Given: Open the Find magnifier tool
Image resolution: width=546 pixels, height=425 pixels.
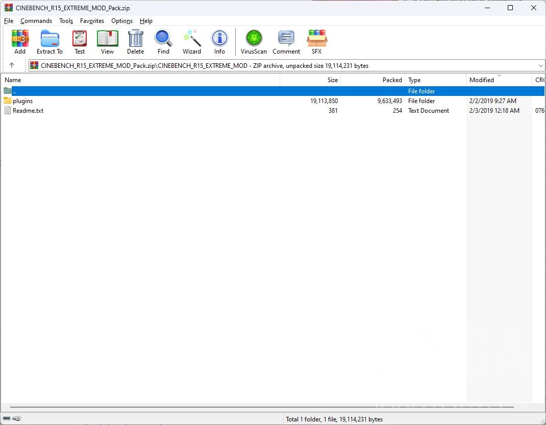Looking at the screenshot, I should tap(163, 42).
